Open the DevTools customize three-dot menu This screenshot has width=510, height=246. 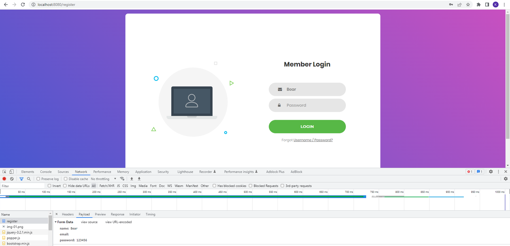(x=498, y=172)
